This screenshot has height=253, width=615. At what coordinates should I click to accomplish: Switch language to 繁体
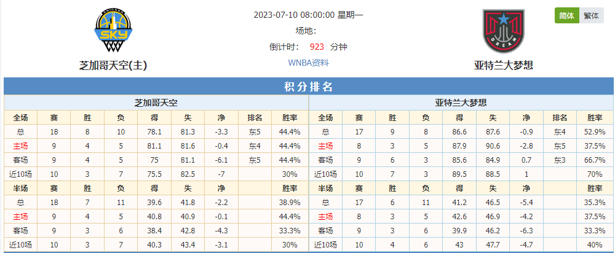click(592, 16)
